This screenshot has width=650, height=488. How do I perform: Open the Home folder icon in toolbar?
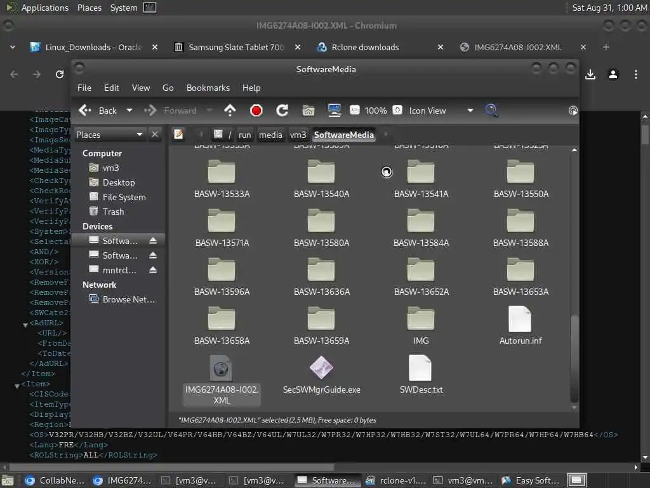click(308, 111)
